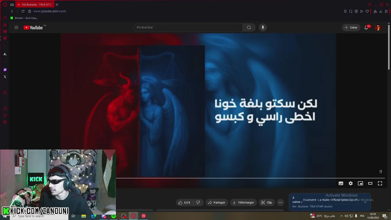Click the Partager button
This screenshot has height=220, width=391.
click(217, 203)
